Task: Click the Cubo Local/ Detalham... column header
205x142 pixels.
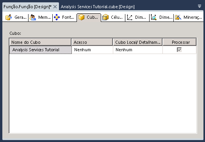Action: pyautogui.click(x=138, y=42)
